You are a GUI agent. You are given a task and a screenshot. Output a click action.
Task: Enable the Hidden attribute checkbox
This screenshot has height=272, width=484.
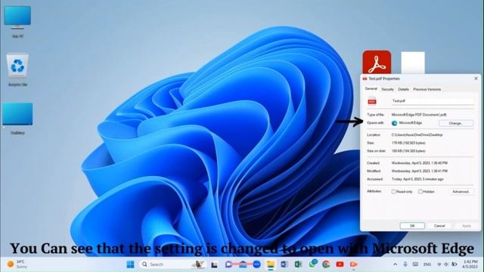[420, 191]
